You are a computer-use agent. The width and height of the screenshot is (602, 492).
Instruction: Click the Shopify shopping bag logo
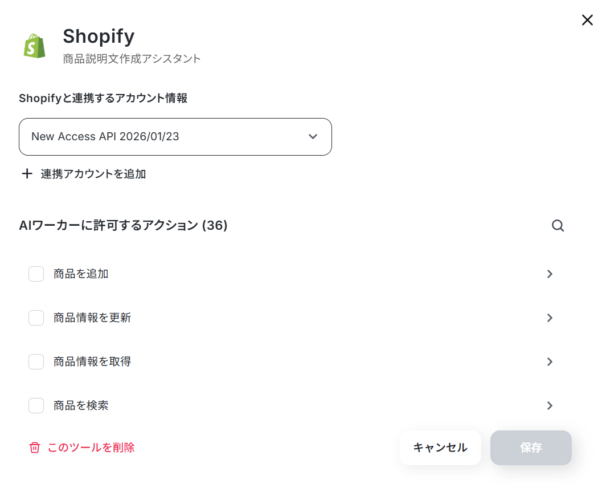[35, 46]
